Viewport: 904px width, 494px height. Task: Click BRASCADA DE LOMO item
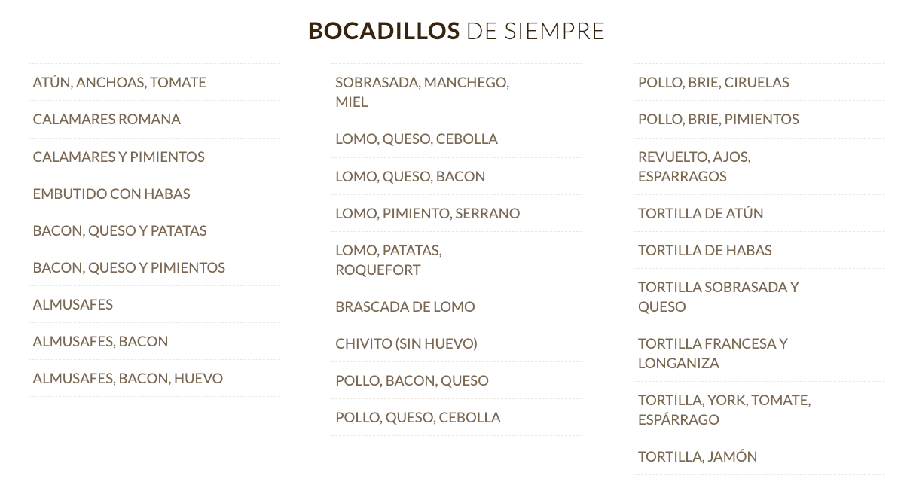tap(405, 306)
